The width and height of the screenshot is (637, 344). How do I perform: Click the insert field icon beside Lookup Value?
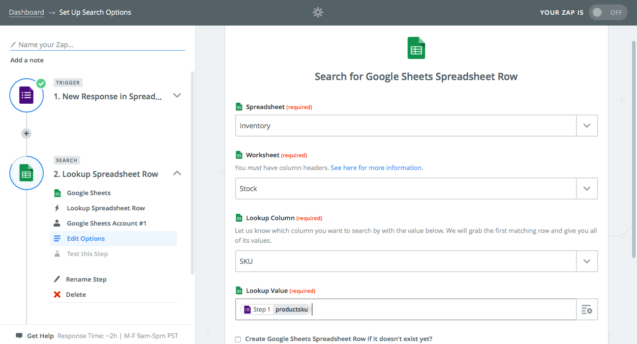tap(586, 310)
